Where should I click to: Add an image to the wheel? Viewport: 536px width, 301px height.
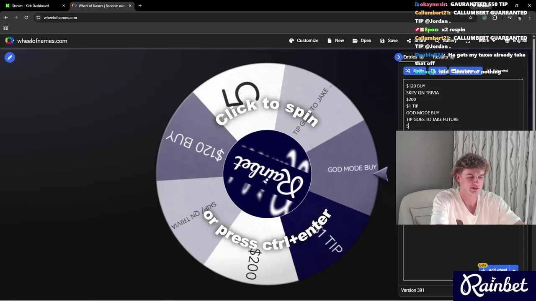[x=466, y=71]
